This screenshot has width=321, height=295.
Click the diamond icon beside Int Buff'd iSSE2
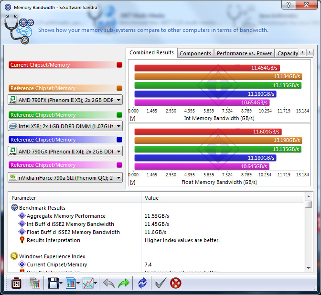point(22,224)
